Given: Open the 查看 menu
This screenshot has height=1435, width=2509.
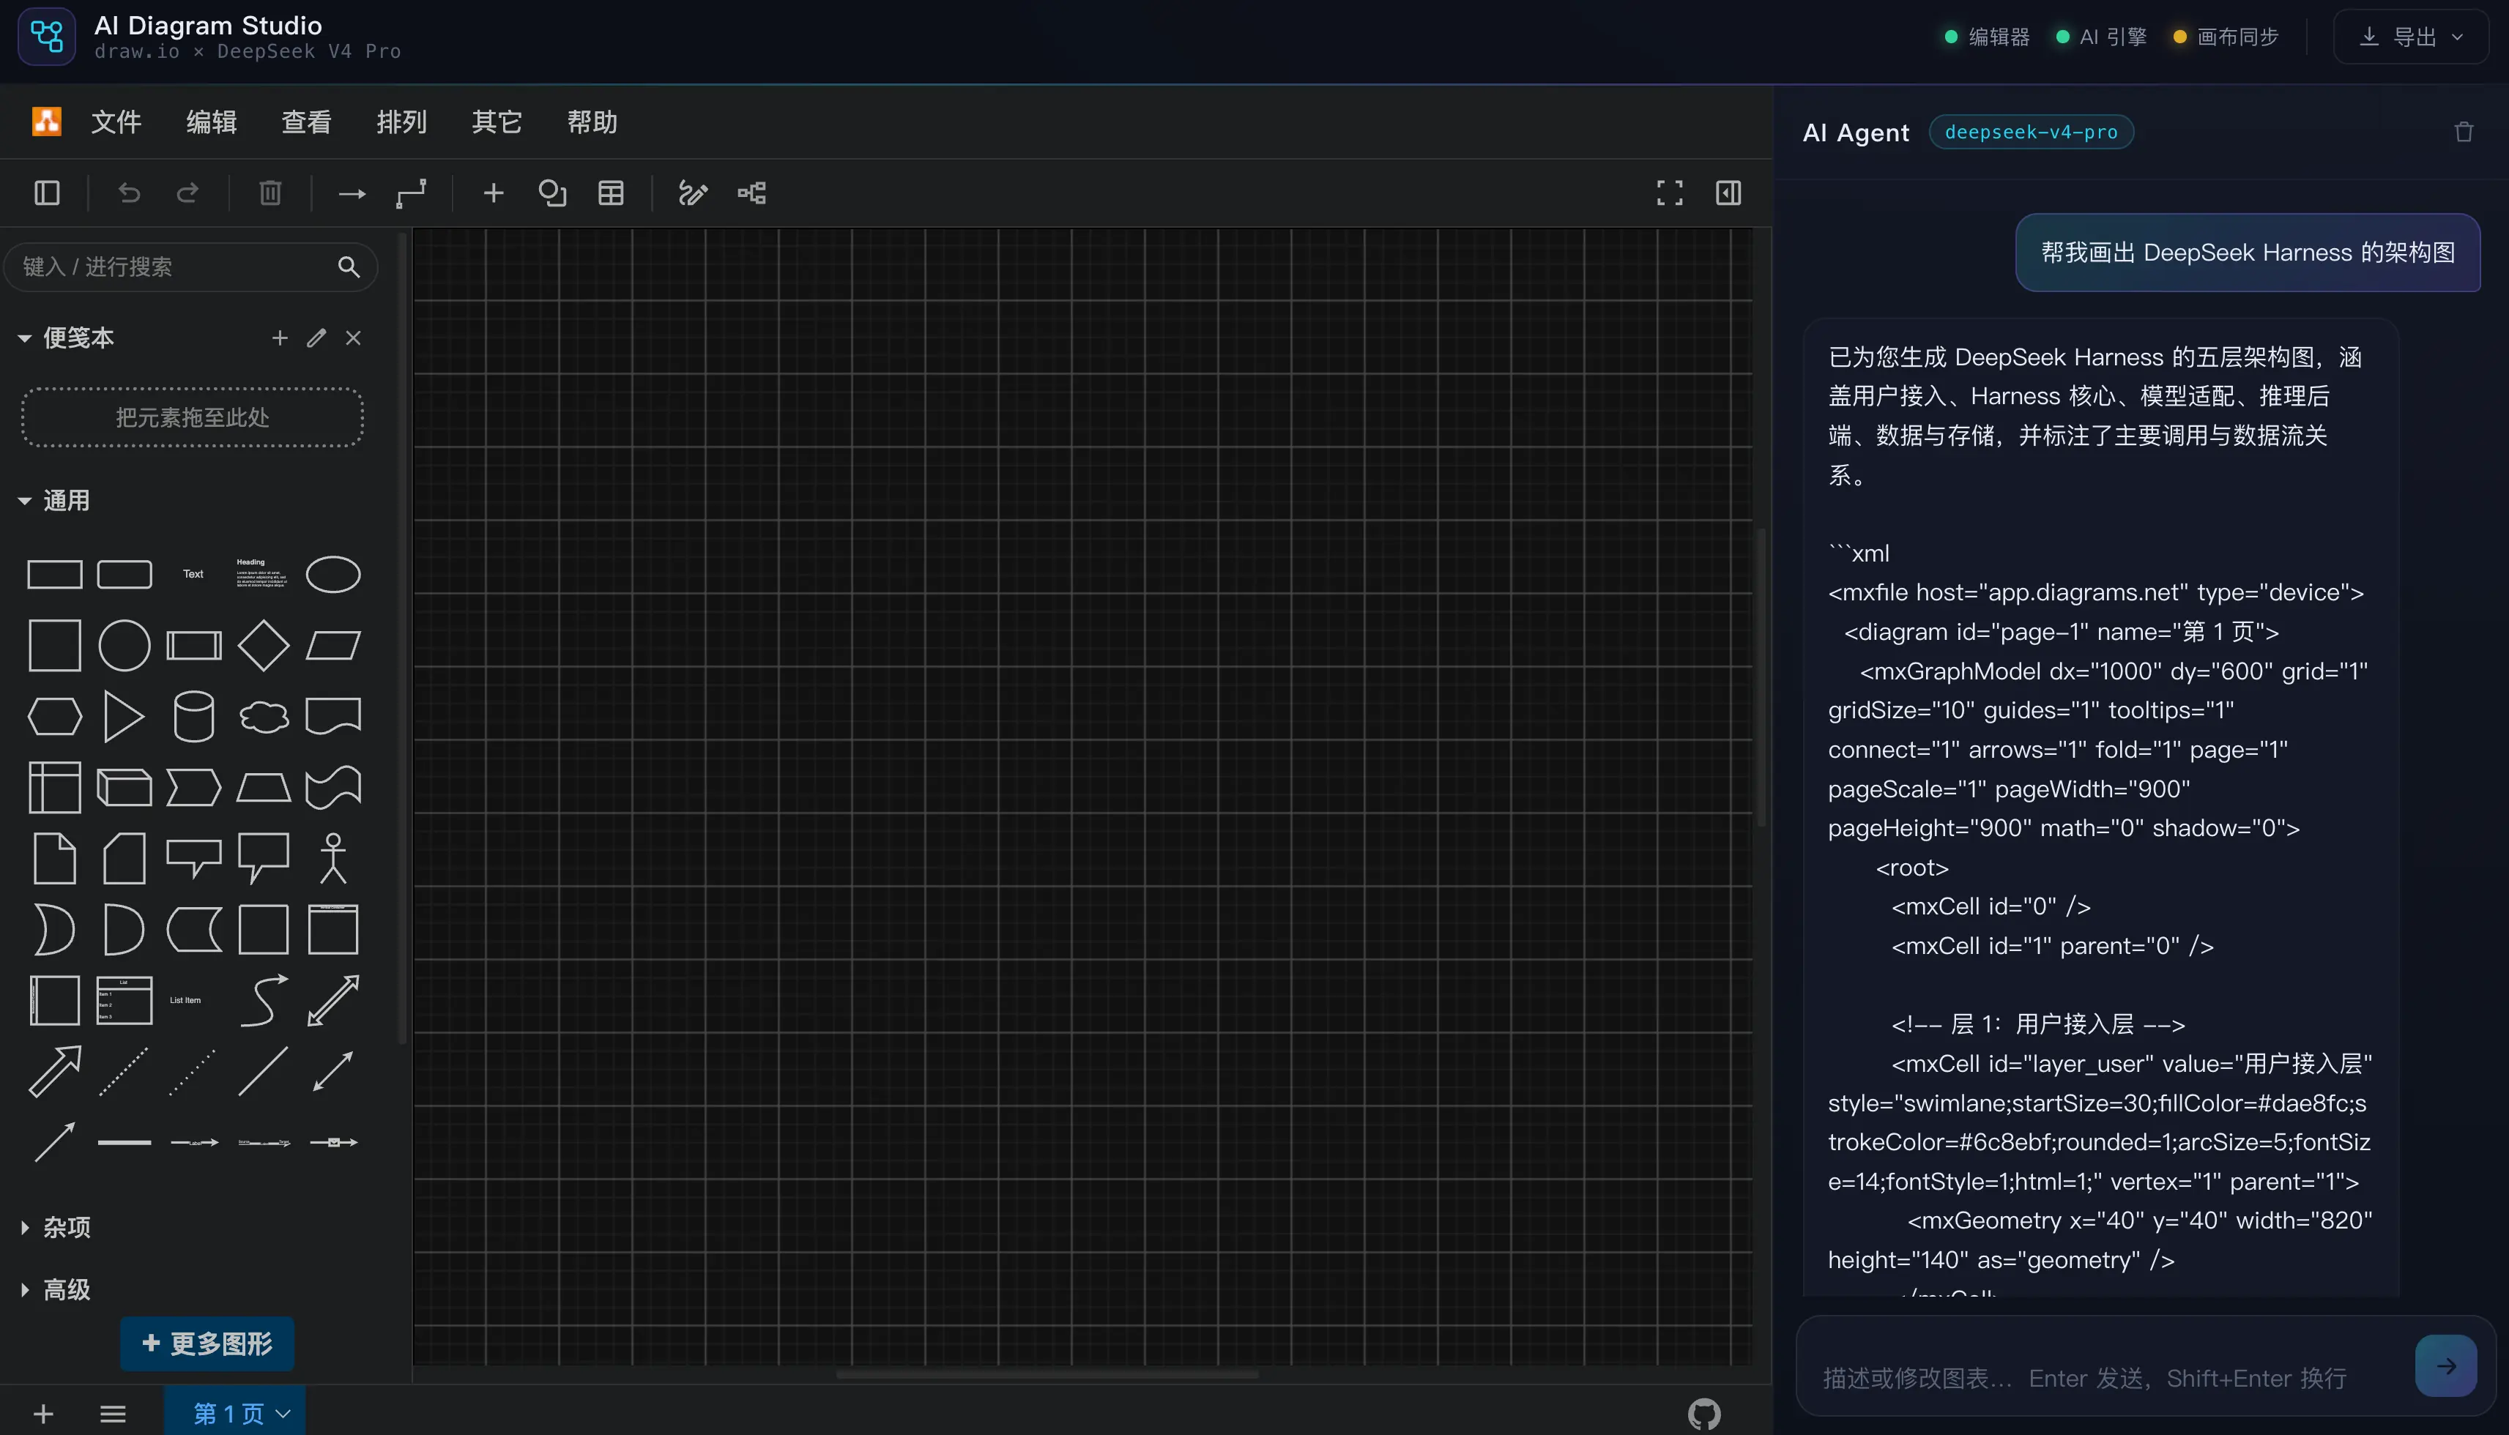Looking at the screenshot, I should pyautogui.click(x=307, y=122).
